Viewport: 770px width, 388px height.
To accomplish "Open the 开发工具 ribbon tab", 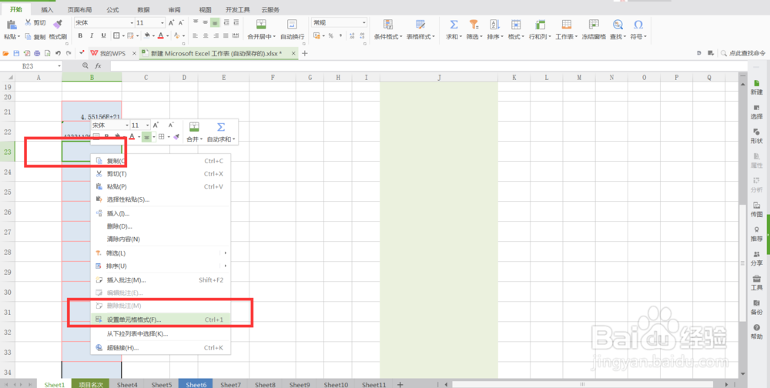I will pyautogui.click(x=238, y=10).
